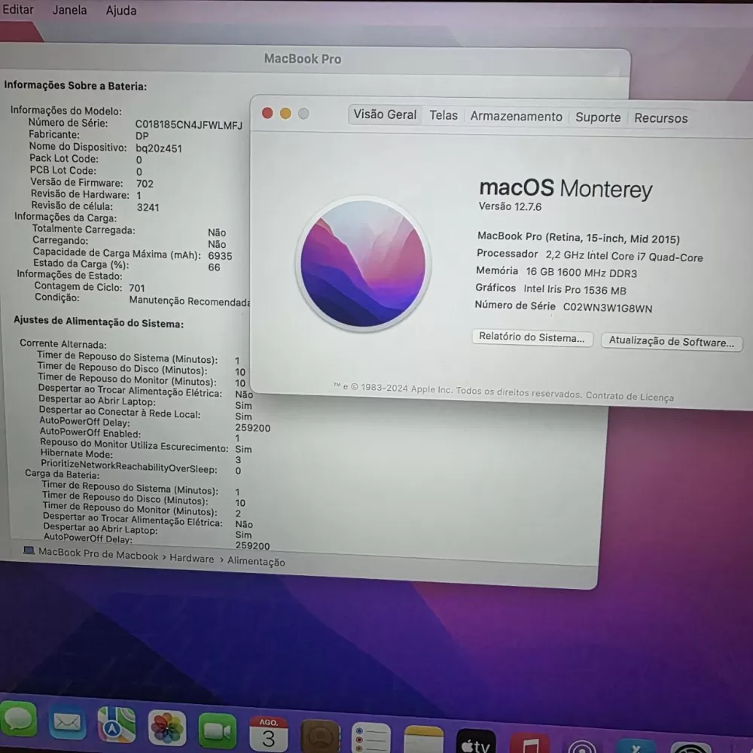Click battery serial number C018185CN4JFWLMFJ
This screenshot has width=753, height=753.
coord(189,125)
